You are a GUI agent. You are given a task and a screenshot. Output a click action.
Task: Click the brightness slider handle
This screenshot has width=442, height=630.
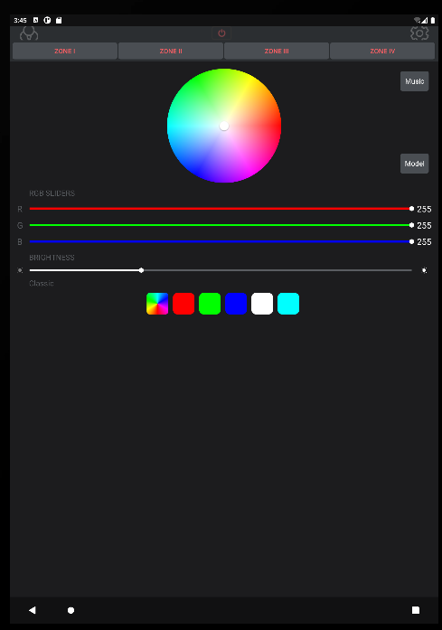tap(141, 270)
